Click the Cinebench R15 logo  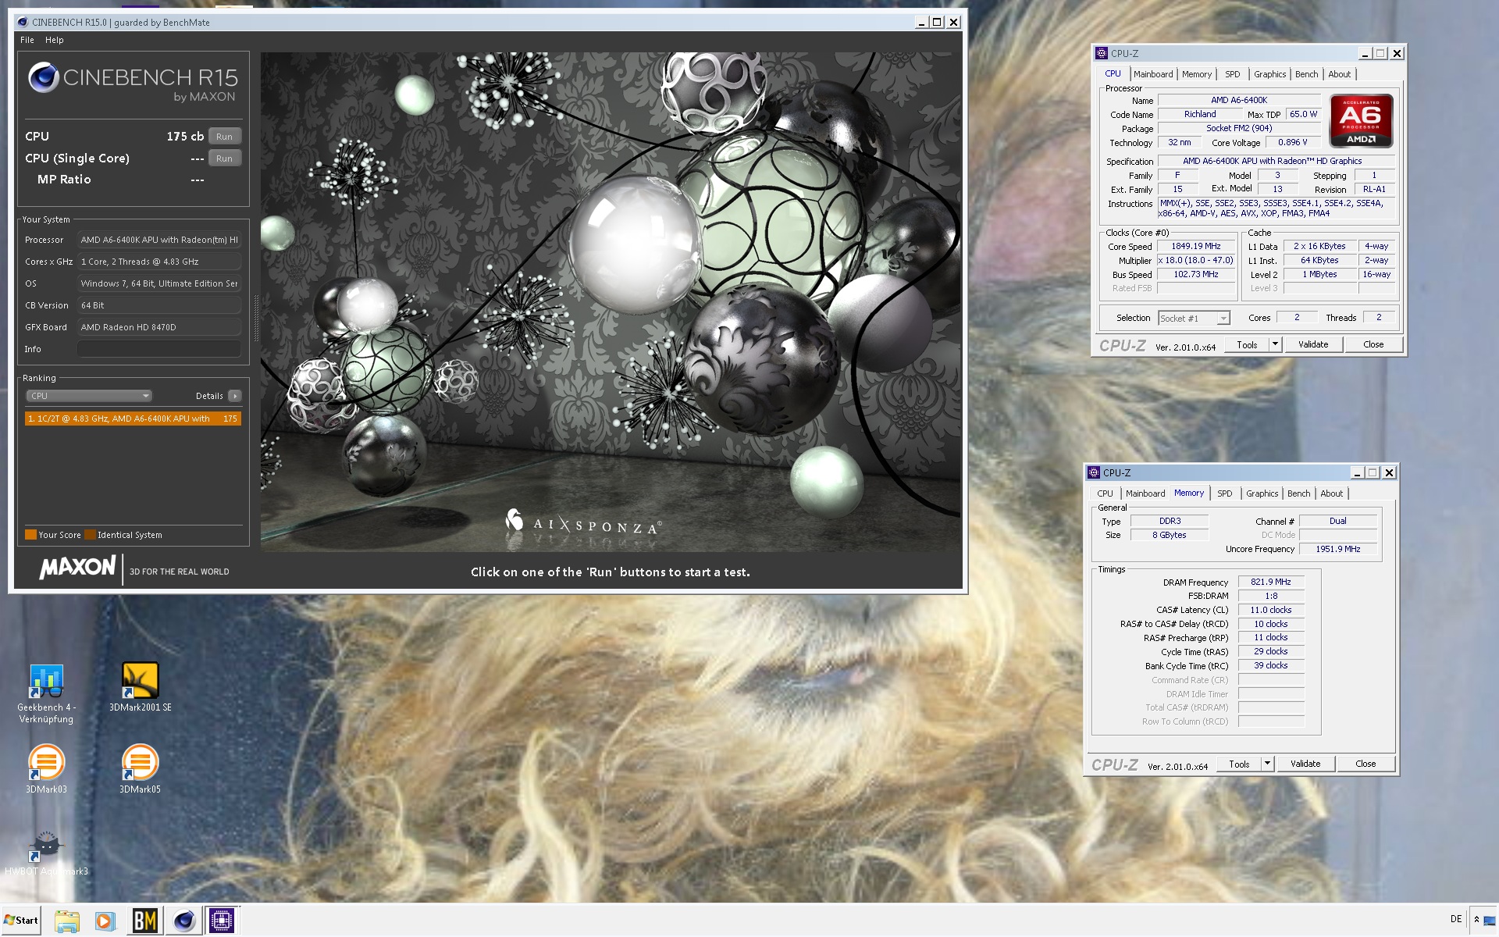133,82
